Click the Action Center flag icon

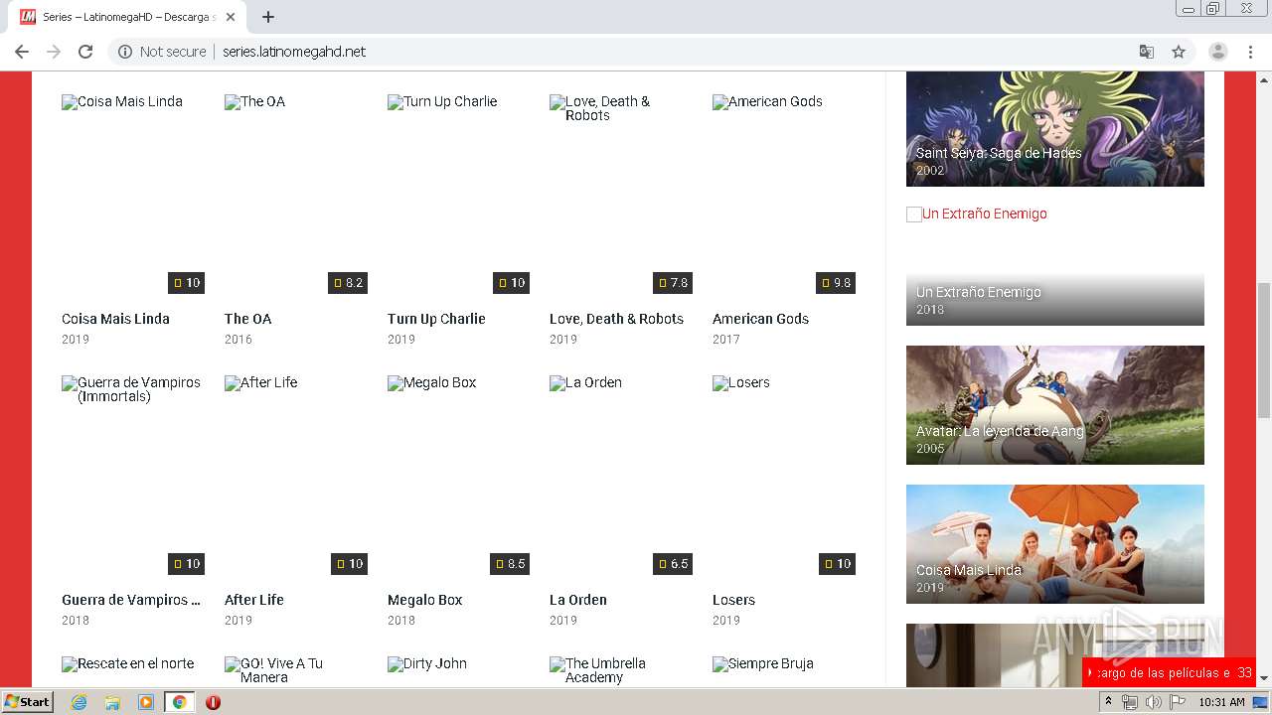(1178, 702)
